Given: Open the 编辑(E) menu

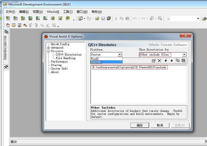Looking at the screenshot, I should point(24,12).
